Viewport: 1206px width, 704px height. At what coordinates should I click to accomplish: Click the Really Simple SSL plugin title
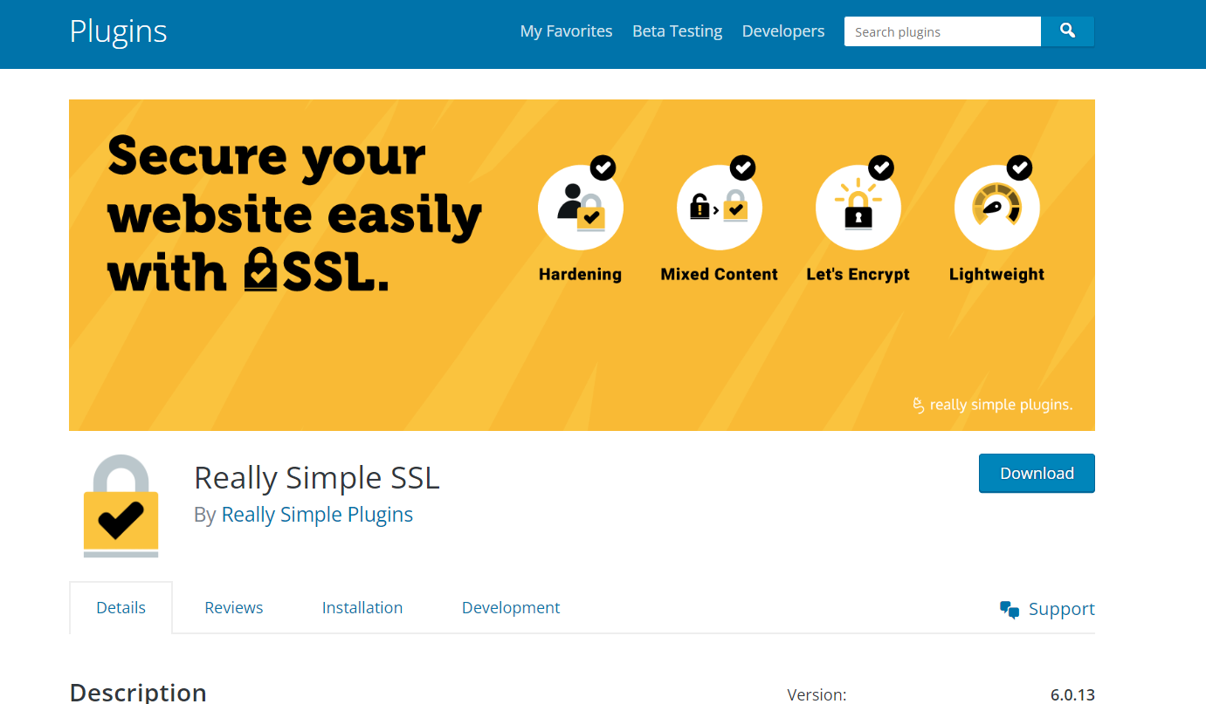(x=317, y=478)
